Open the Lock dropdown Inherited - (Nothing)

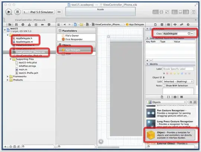coord(178,81)
